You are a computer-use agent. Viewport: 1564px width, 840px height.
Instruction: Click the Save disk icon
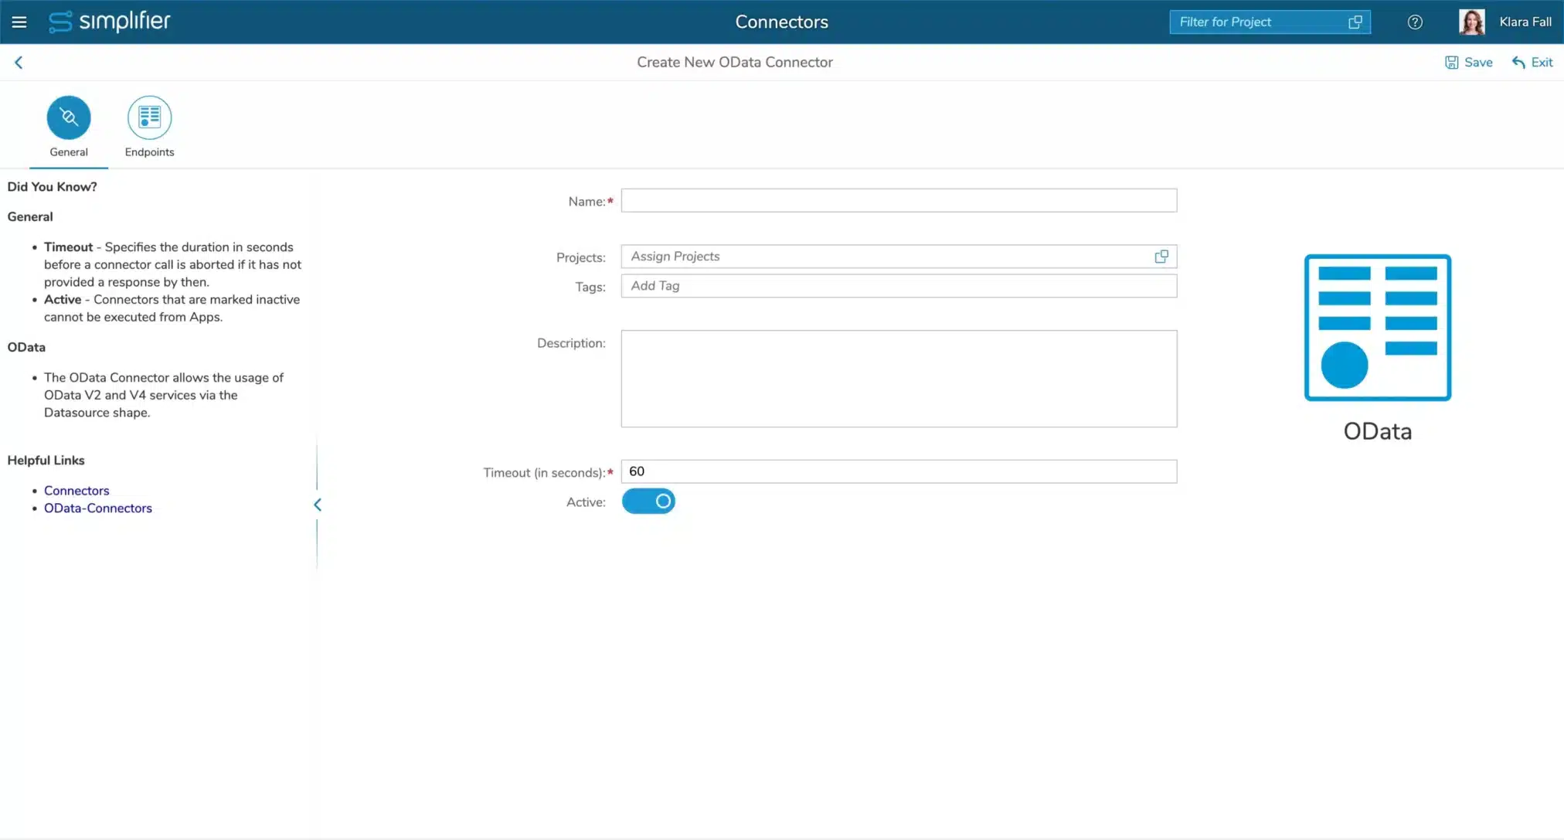point(1452,63)
